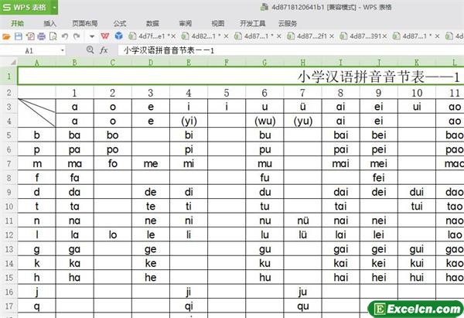Select row 12 header
Viewport: 464px width, 318px height.
pos(9,234)
